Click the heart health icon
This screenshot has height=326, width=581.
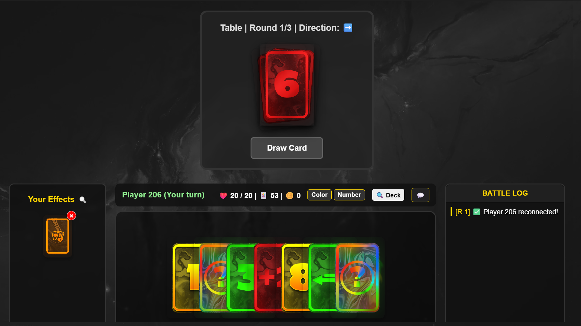[223, 196]
